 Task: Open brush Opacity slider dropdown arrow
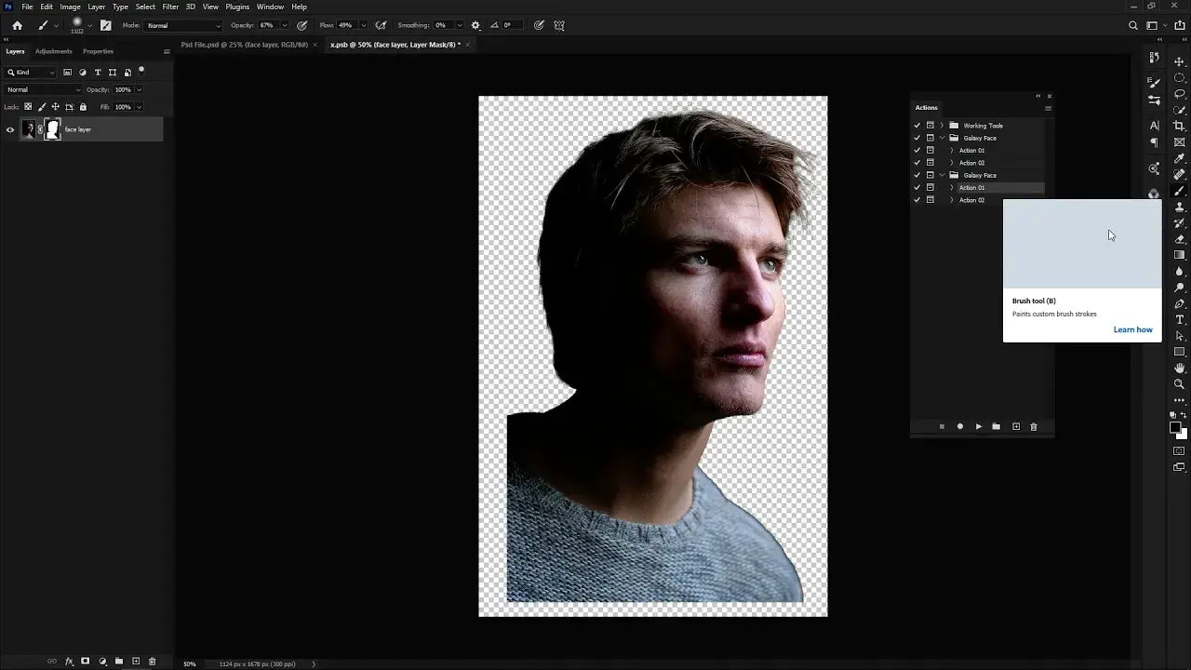(284, 25)
